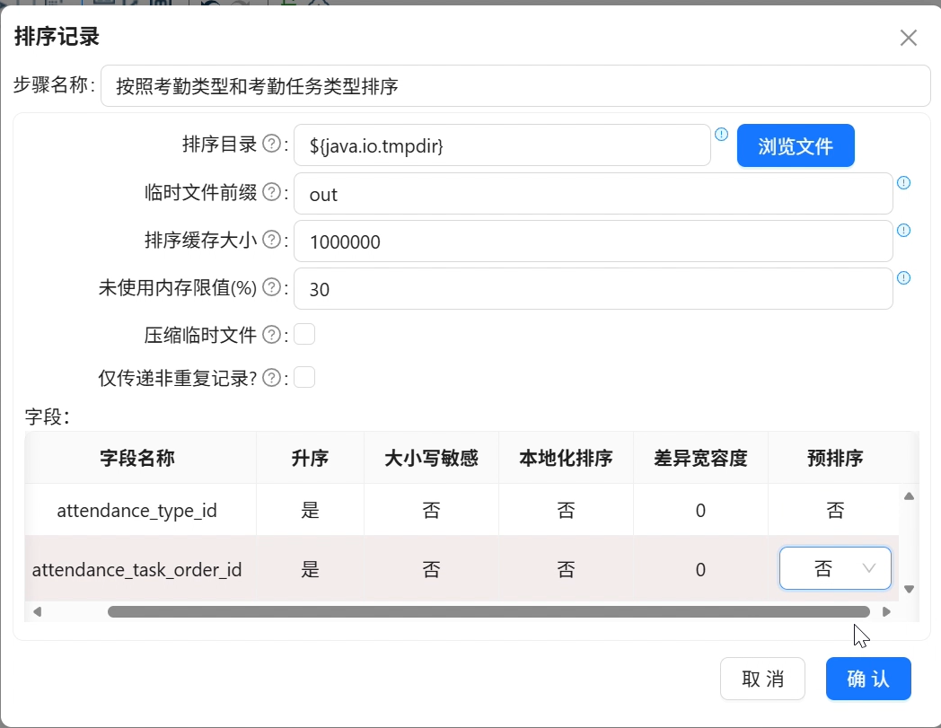Image resolution: width=941 pixels, height=728 pixels.
Task: Click the 本地化排序 column header
Action: pyautogui.click(x=566, y=458)
